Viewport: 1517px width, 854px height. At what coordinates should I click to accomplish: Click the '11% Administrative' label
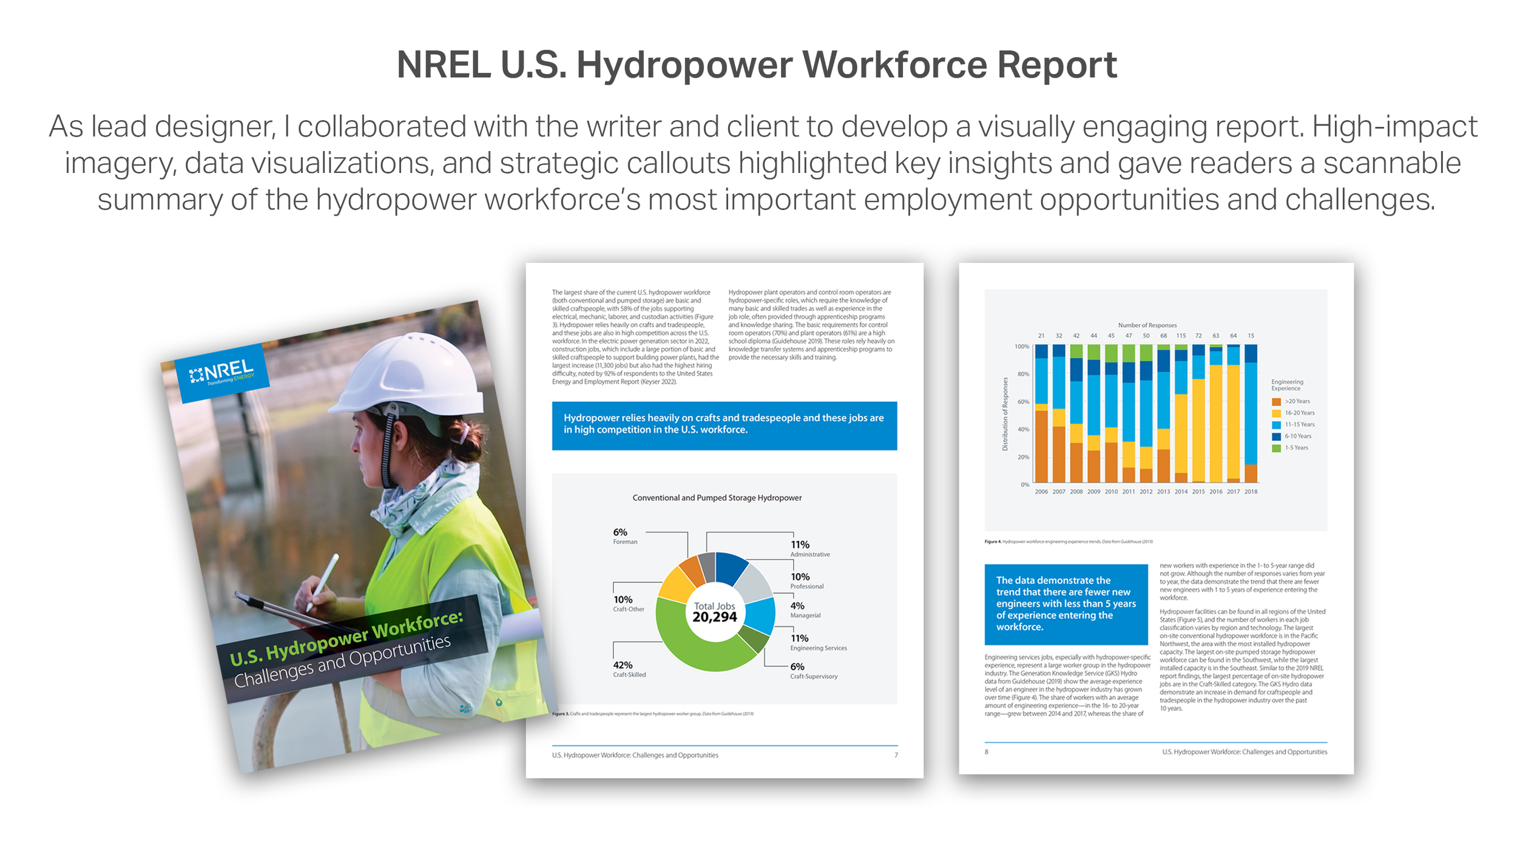pyautogui.click(x=809, y=549)
